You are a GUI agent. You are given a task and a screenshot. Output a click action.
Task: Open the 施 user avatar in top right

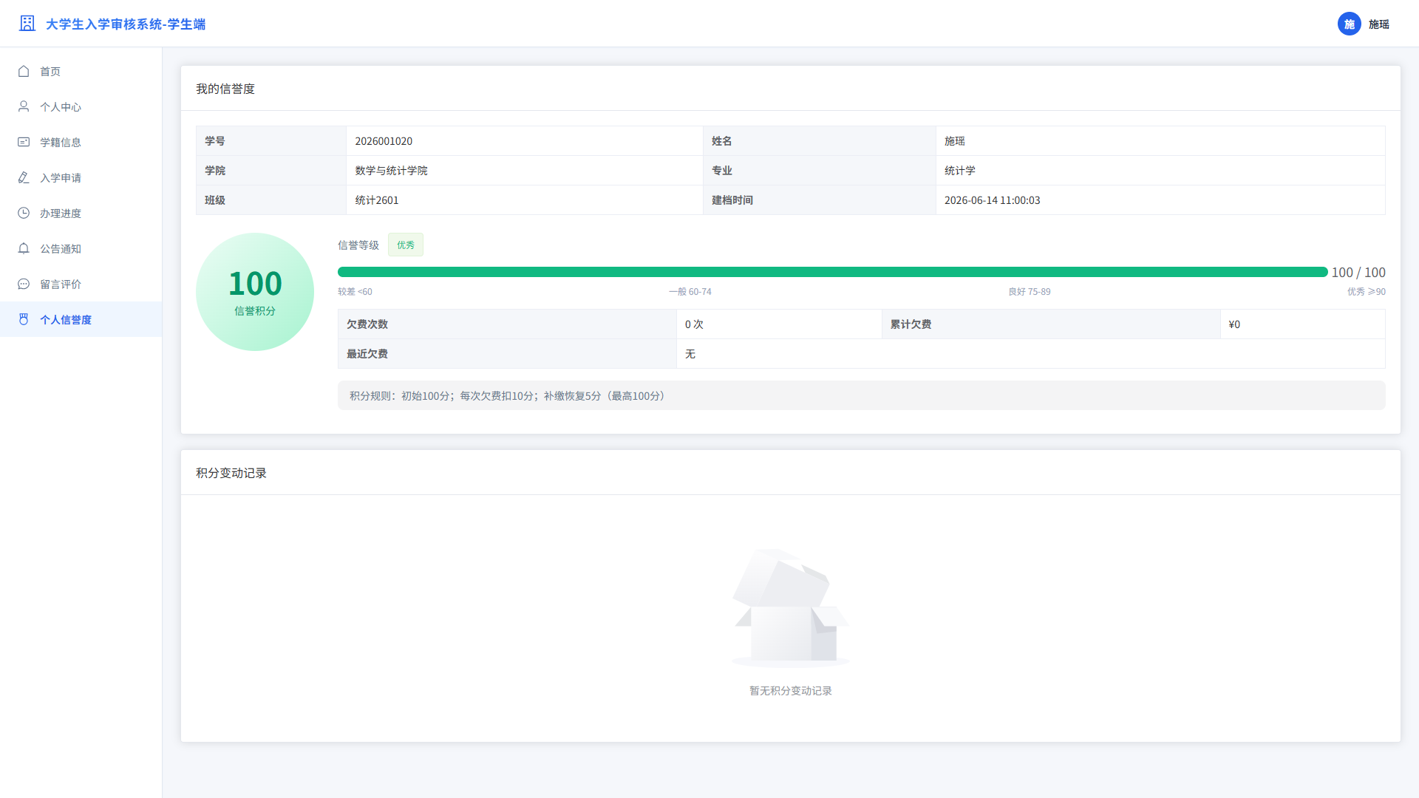click(x=1350, y=24)
